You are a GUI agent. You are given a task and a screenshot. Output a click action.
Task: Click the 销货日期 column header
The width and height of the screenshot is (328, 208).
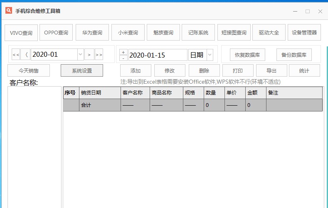coord(100,93)
